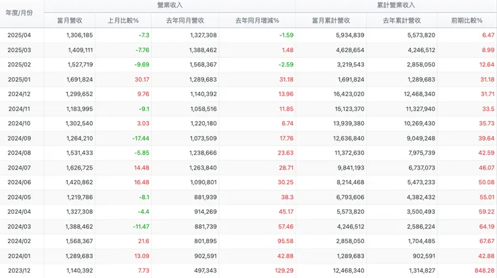Click the 前期比較% column header

[x=467, y=21]
